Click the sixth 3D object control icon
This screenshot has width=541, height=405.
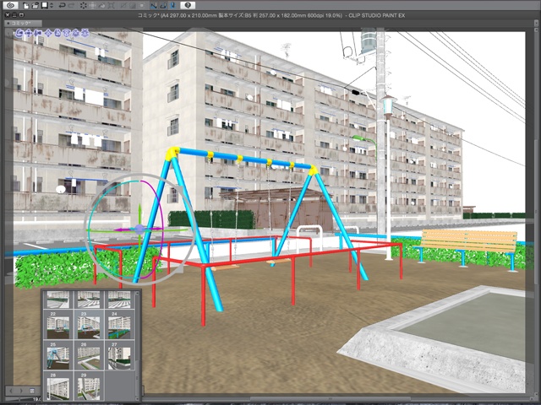pos(66,33)
